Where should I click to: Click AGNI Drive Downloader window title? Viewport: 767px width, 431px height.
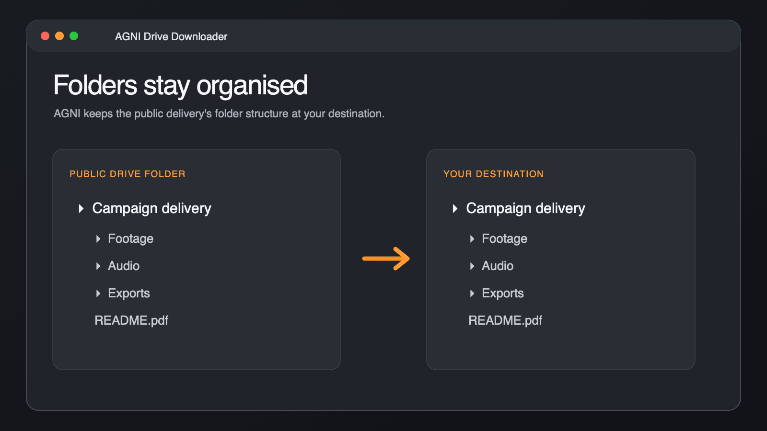pos(171,36)
